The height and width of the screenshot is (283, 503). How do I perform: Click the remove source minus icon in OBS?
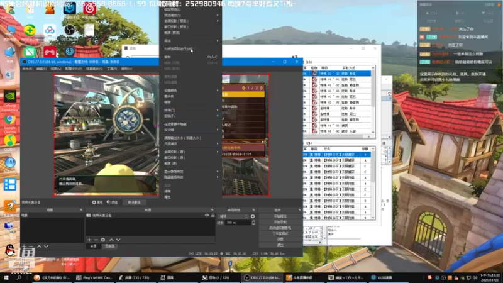(96, 240)
